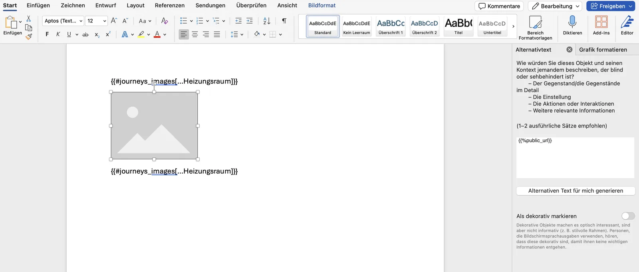Cut selection with the scissors icon
This screenshot has width=639, height=272.
tap(28, 19)
